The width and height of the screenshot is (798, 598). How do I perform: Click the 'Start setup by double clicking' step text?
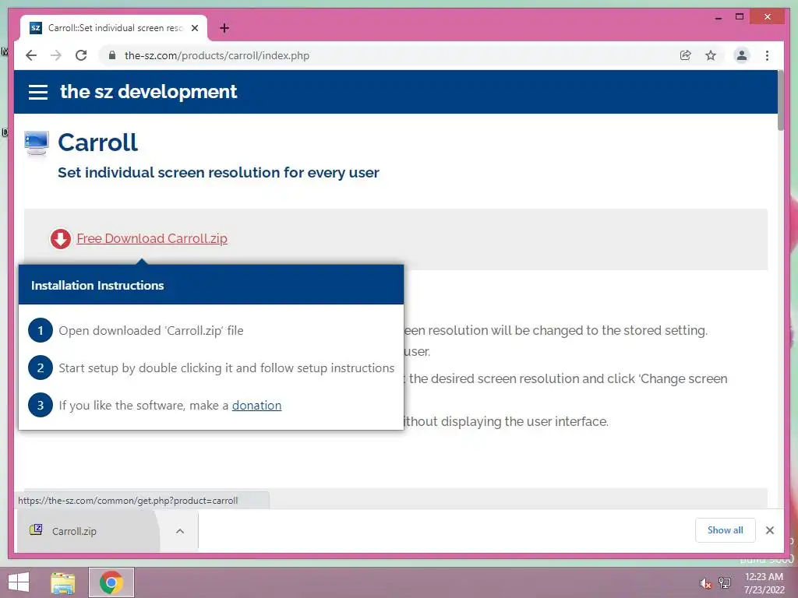227,368
